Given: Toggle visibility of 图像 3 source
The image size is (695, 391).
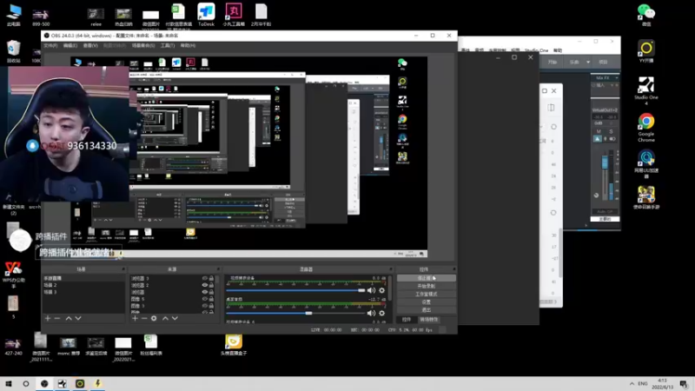Looking at the screenshot, I should [204, 306].
